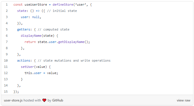
Task: Click the 'state mutations and write operations' comment
Action: pos(74,60)
